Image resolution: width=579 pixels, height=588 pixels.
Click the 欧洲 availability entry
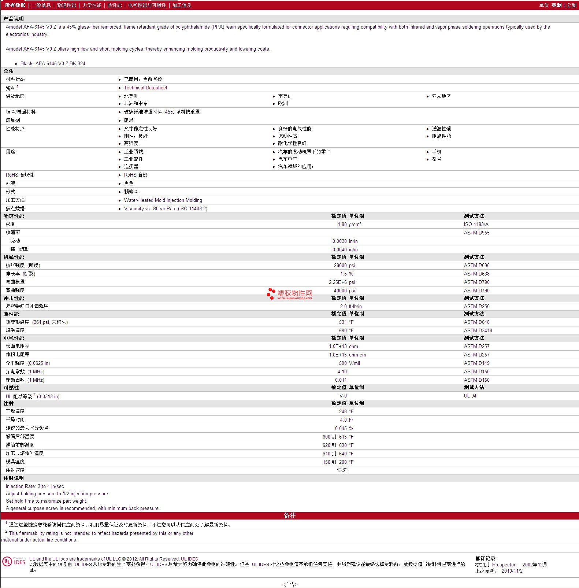click(283, 104)
